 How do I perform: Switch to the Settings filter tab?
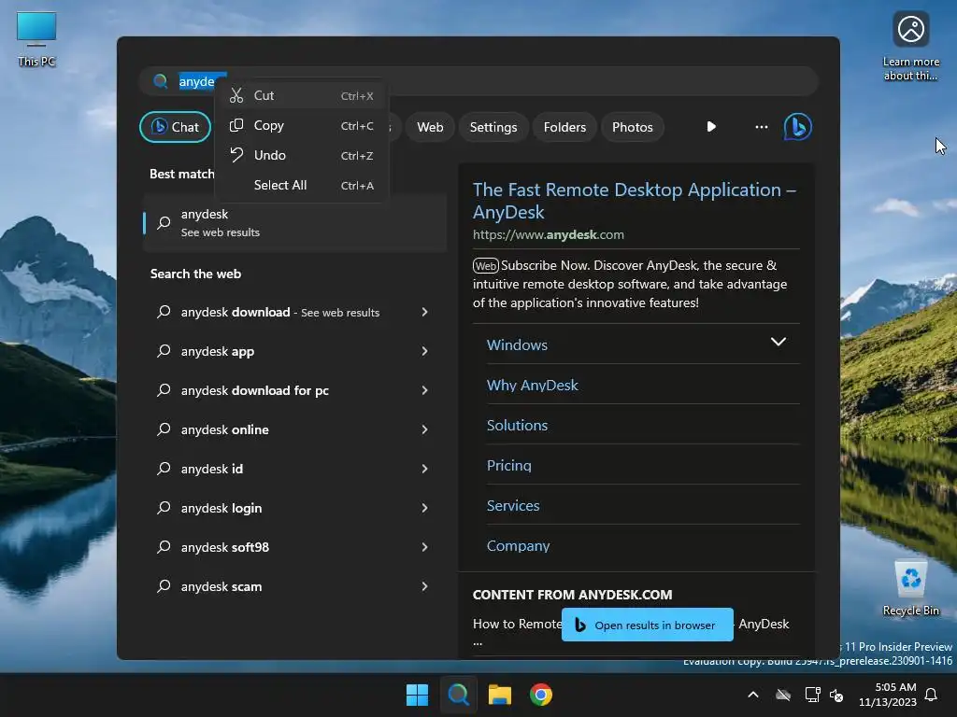pyautogui.click(x=493, y=127)
